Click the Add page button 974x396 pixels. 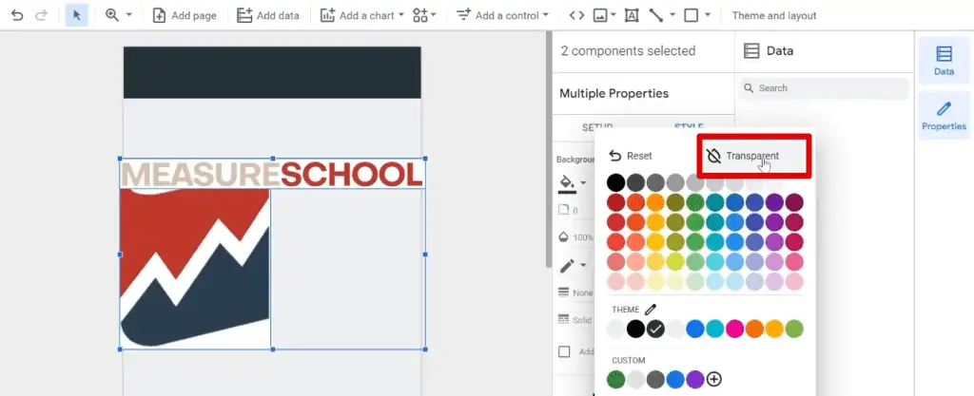point(185,15)
